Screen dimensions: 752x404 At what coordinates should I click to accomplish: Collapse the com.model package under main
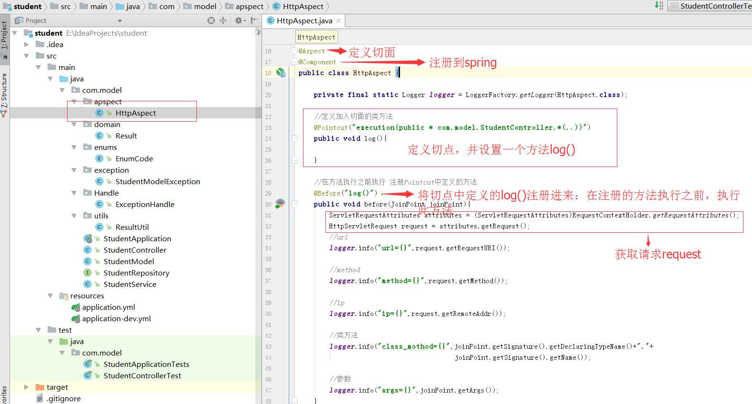click(62, 90)
